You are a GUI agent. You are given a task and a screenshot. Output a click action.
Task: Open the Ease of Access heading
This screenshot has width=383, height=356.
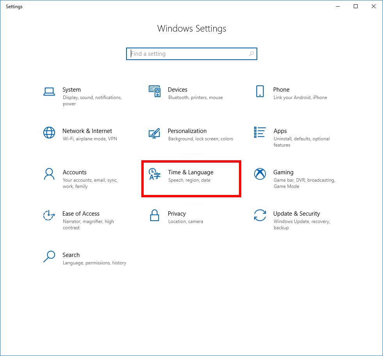(81, 214)
